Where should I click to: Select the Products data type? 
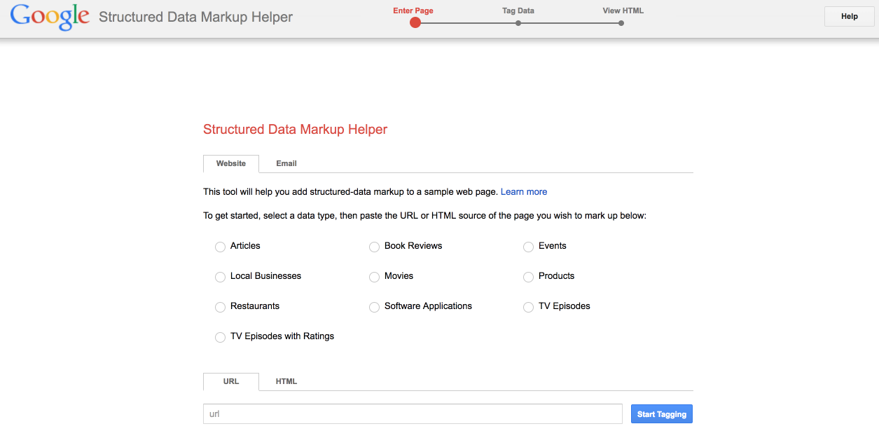click(528, 277)
